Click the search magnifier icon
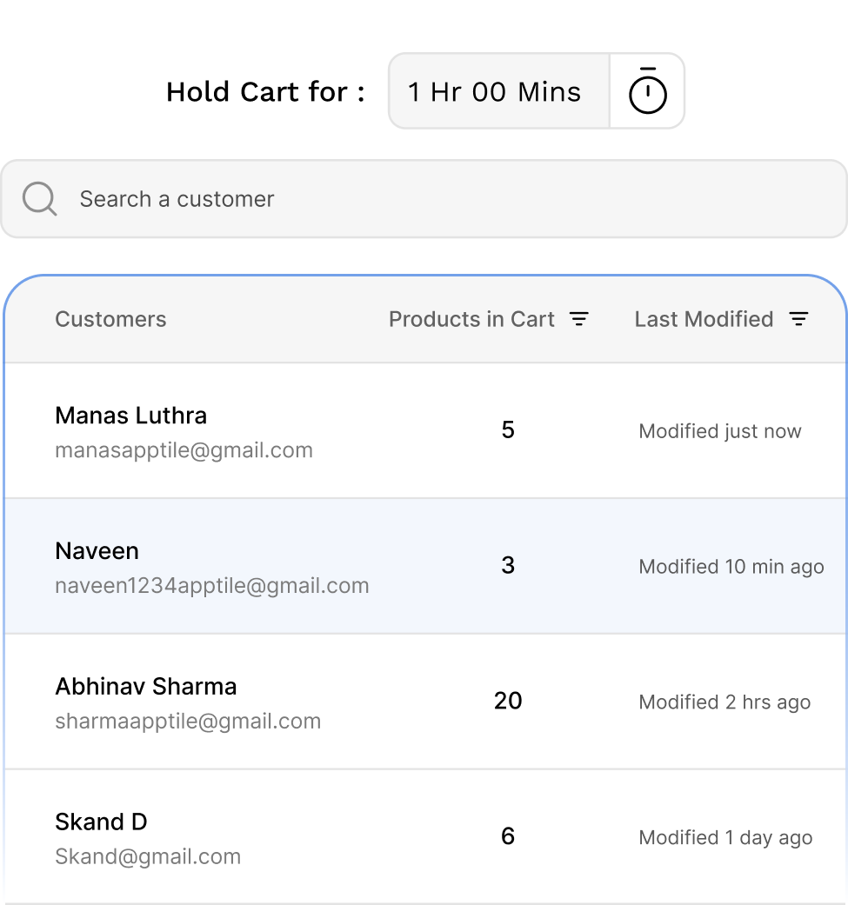 coord(40,199)
